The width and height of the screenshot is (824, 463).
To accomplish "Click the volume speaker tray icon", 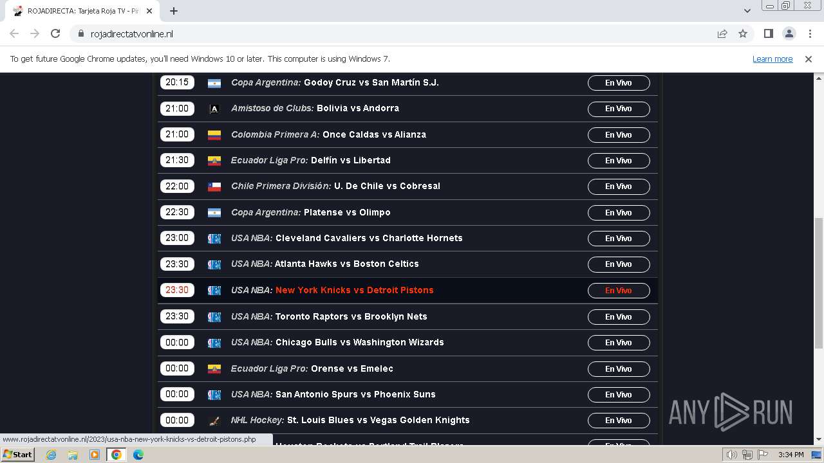I will [731, 455].
